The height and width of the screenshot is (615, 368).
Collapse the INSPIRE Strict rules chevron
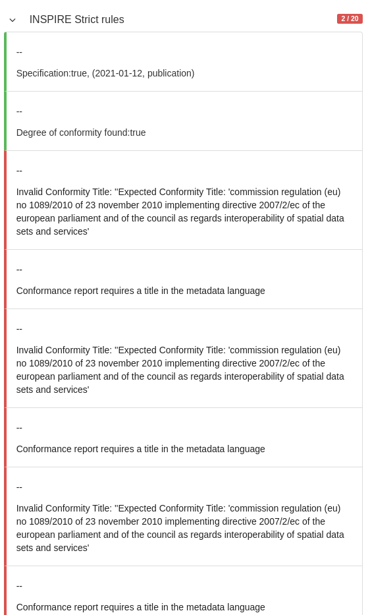pyautogui.click(x=13, y=20)
